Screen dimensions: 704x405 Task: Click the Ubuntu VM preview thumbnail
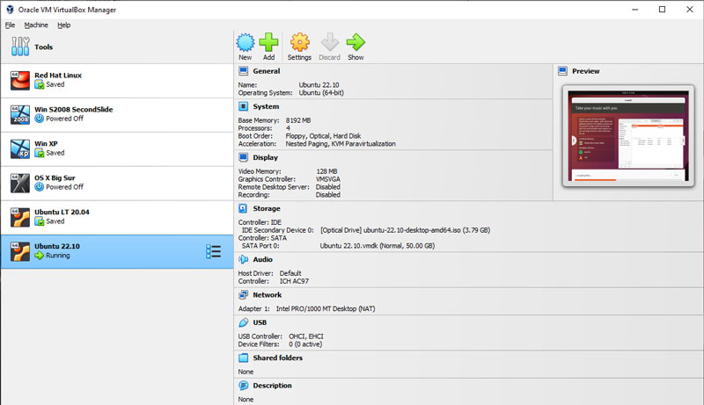628,136
